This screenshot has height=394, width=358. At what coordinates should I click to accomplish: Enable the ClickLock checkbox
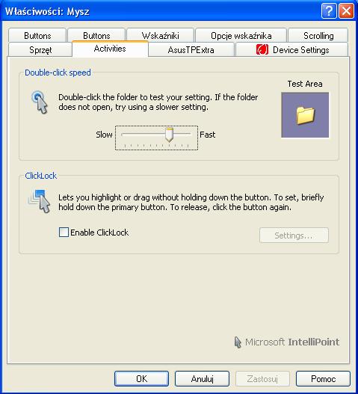point(64,233)
